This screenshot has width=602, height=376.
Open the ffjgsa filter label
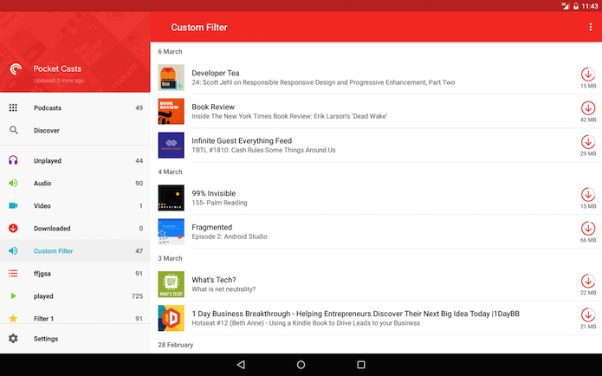coord(42,274)
